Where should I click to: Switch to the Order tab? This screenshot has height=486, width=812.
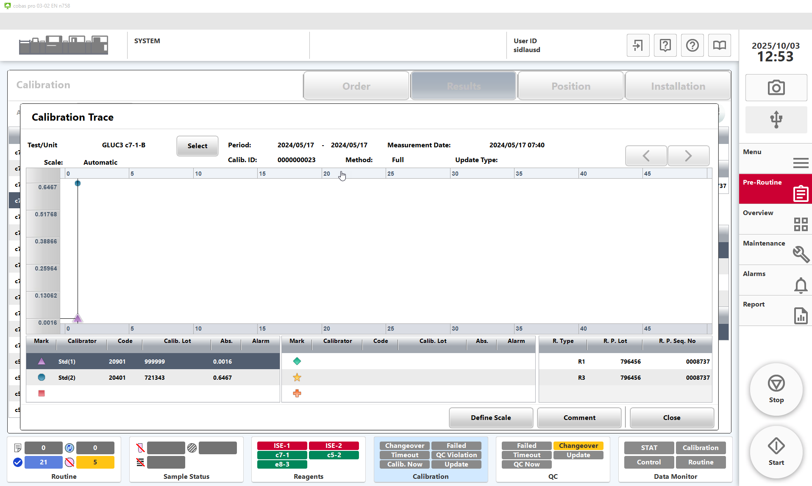click(356, 86)
